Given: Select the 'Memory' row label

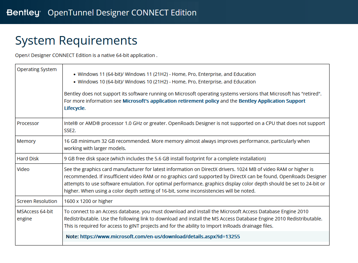Looking at the screenshot, I should point(26,141).
